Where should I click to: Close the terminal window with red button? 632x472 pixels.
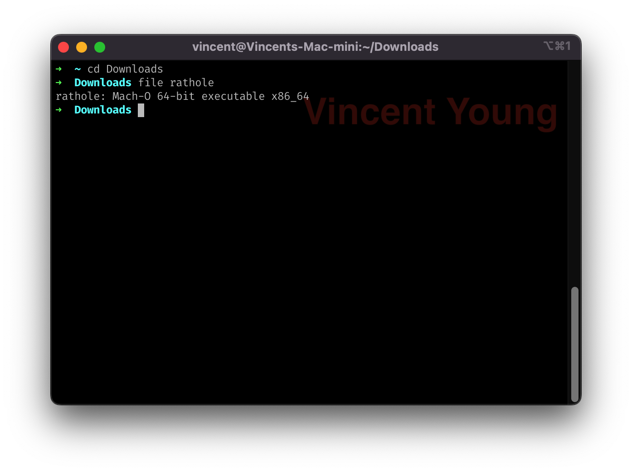tap(63, 47)
